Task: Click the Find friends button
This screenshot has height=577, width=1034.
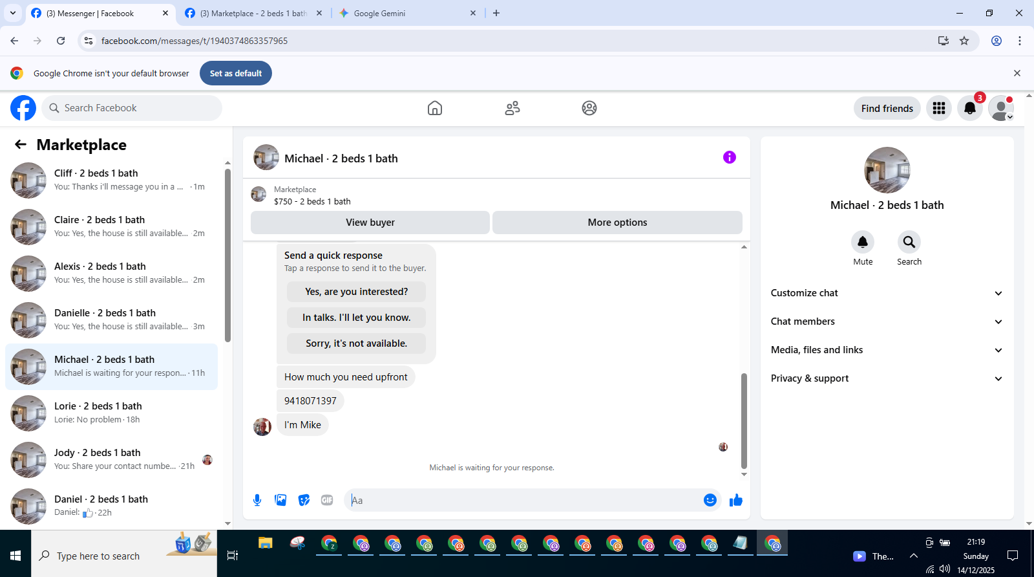Action: [x=887, y=108]
